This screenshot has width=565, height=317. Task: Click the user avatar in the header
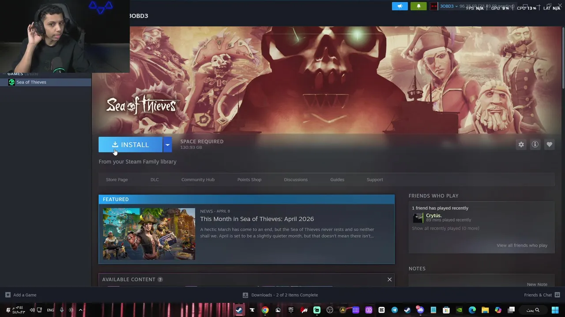click(x=434, y=6)
